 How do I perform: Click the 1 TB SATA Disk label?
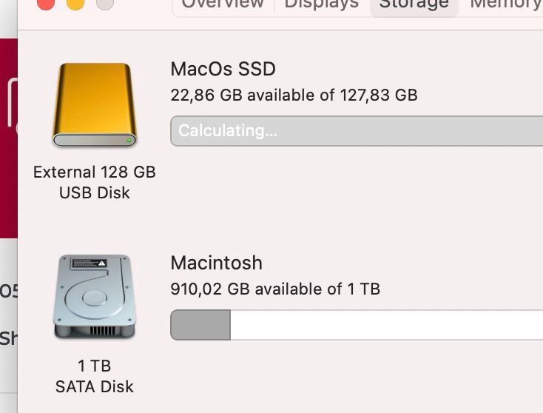95,376
